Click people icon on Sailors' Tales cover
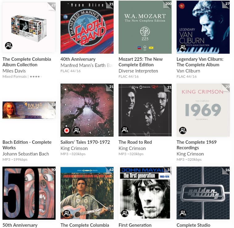Image resolution: width=234 pixels, height=228 pixels. click(x=77, y=131)
